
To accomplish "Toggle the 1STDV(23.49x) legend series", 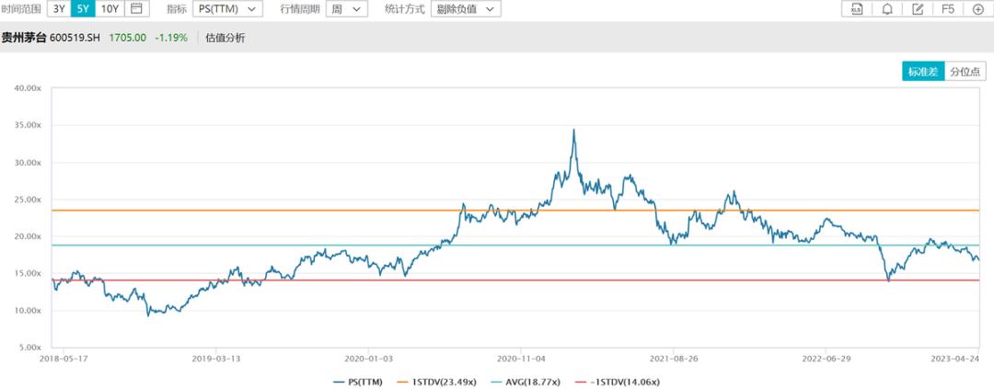I will click(x=436, y=382).
